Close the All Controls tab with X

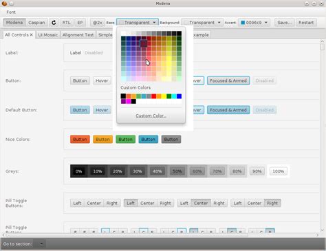[x=32, y=35]
